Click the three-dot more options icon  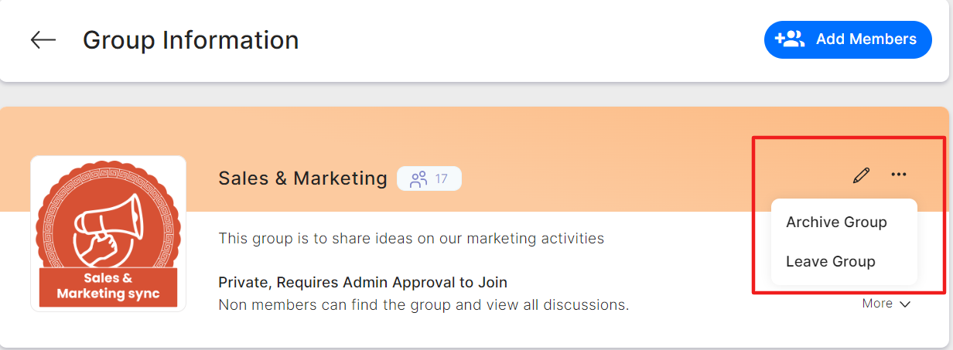898,175
